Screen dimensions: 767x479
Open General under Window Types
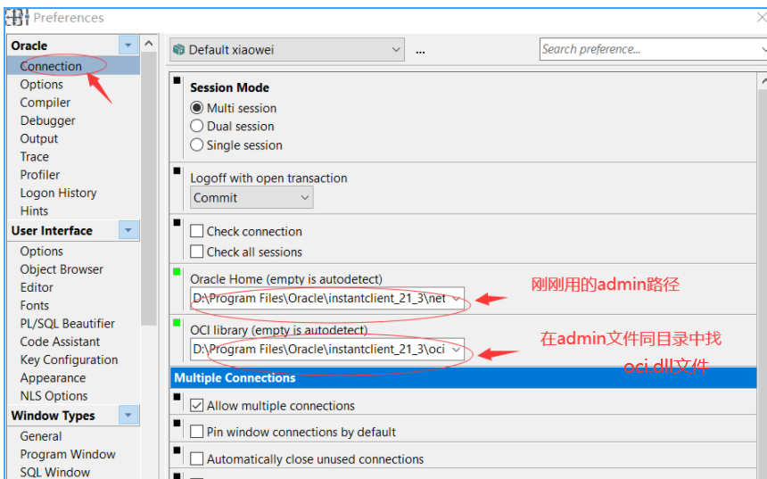(41, 436)
